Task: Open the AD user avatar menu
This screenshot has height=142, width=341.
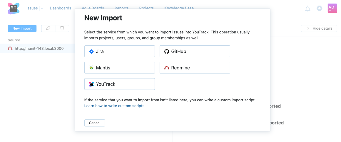Action: pyautogui.click(x=332, y=8)
